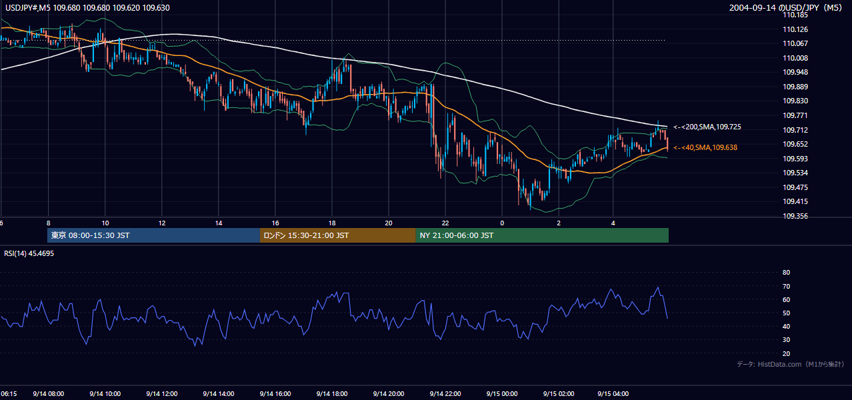Viewport: 852px width, 400px height.
Task: Click hour tick 20 under the price chart
Action: [x=389, y=223]
